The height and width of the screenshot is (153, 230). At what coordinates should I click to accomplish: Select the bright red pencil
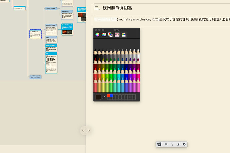(95, 73)
